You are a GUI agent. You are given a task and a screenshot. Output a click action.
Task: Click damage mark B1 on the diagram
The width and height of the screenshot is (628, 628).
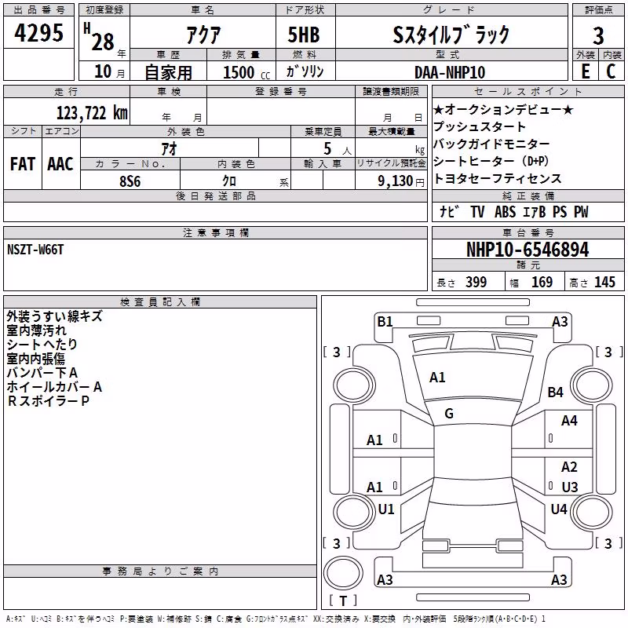pos(385,322)
